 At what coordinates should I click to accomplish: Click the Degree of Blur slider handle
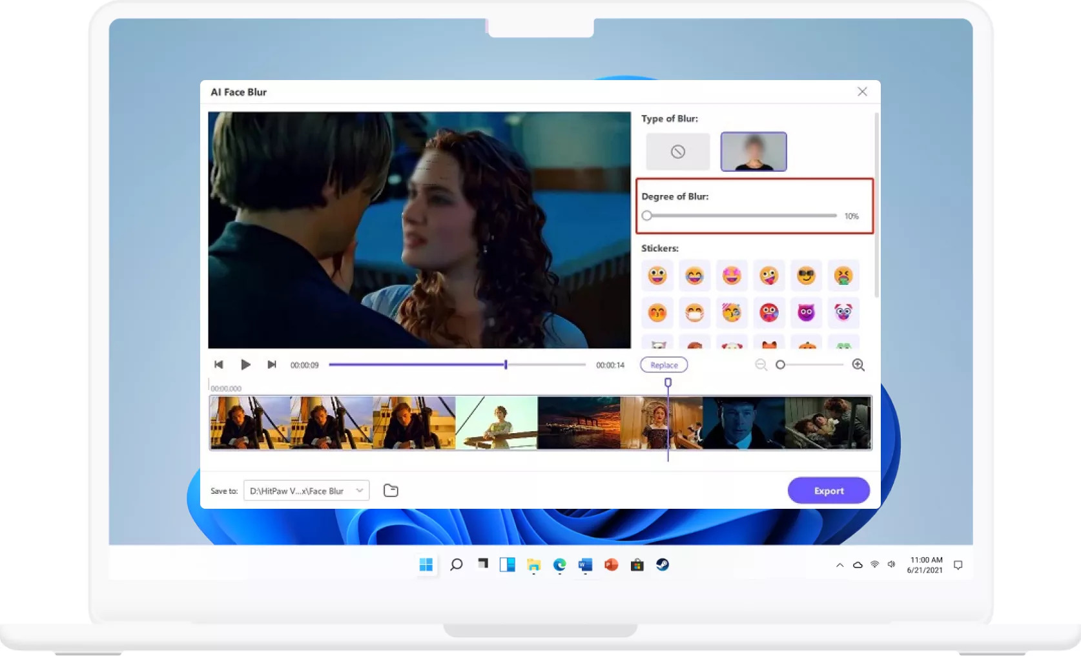pyautogui.click(x=647, y=215)
